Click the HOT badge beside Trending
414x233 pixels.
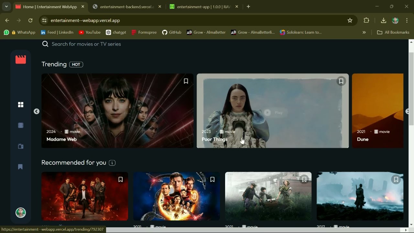click(x=76, y=64)
